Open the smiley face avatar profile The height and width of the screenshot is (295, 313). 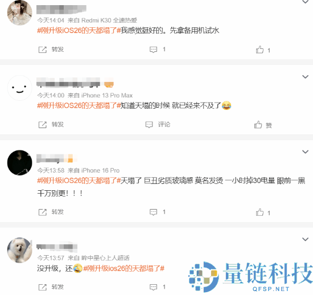[19, 88]
